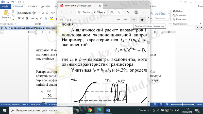Redo action in Word toolbar

[x=20, y=2]
